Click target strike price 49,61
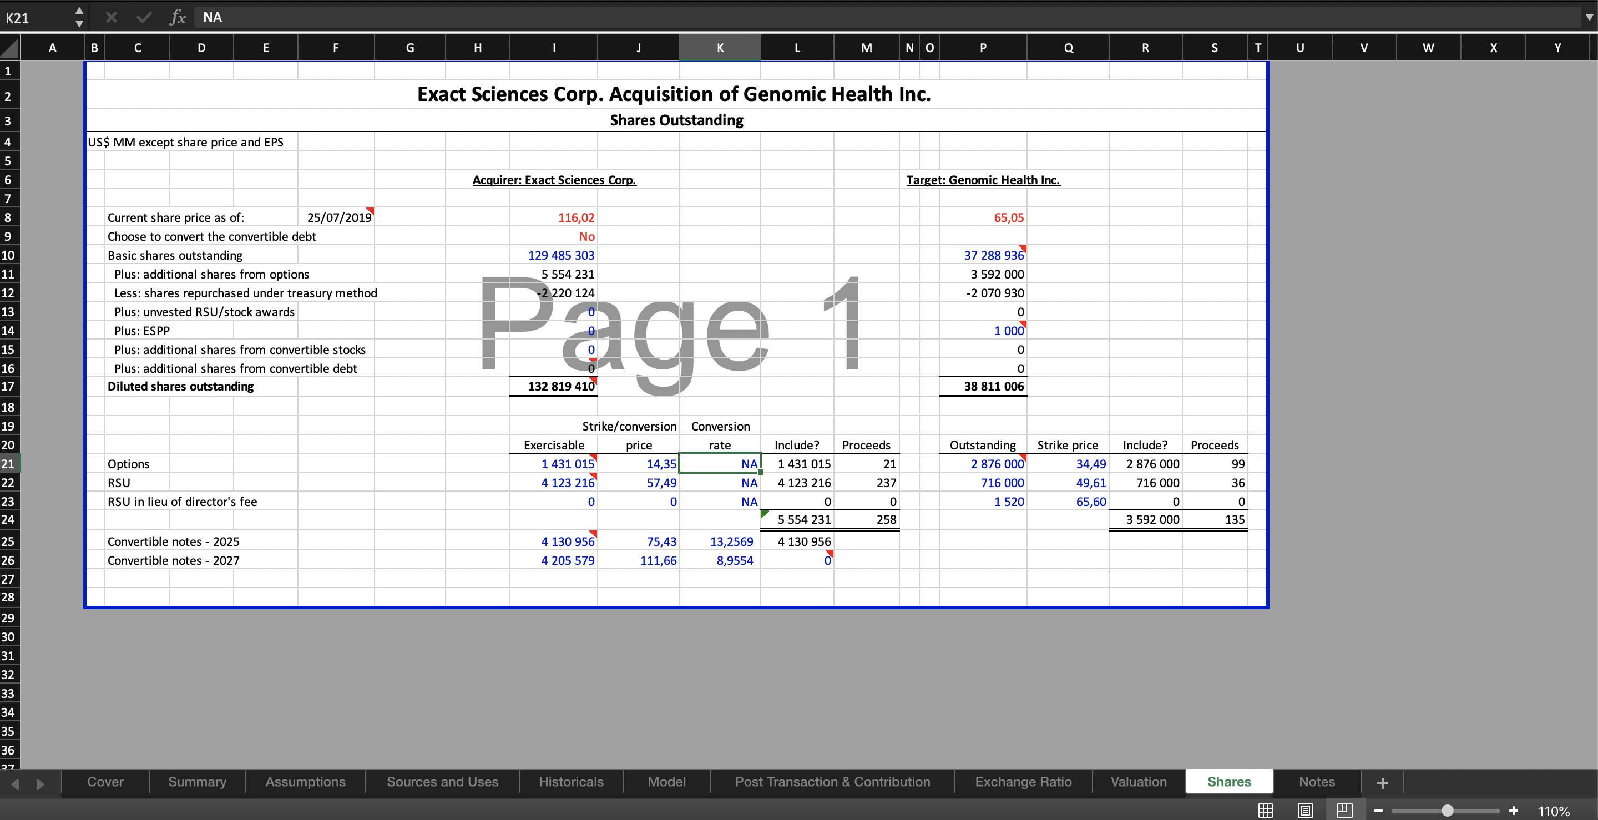Viewport: 1598px width, 820px height. pos(1068,483)
